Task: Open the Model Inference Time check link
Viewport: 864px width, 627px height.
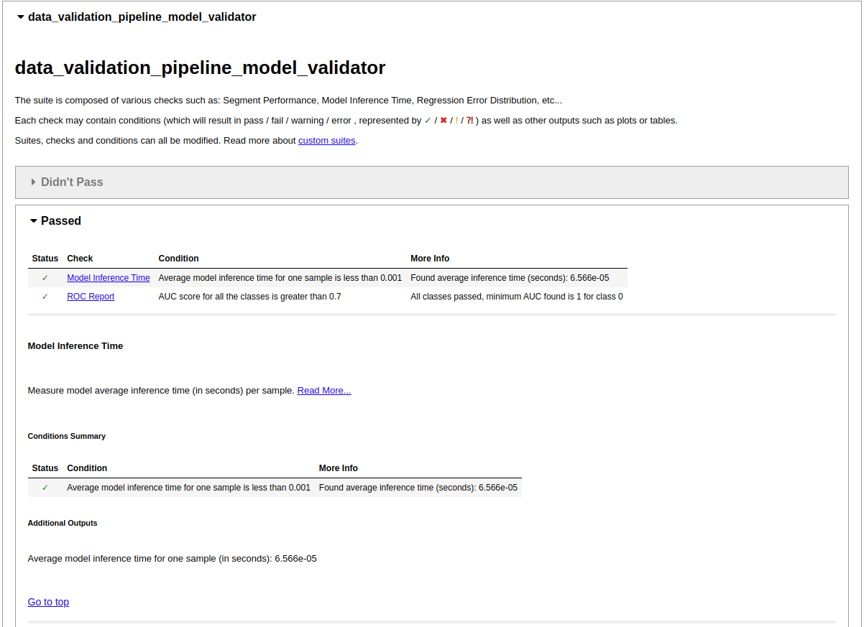Action: [108, 277]
